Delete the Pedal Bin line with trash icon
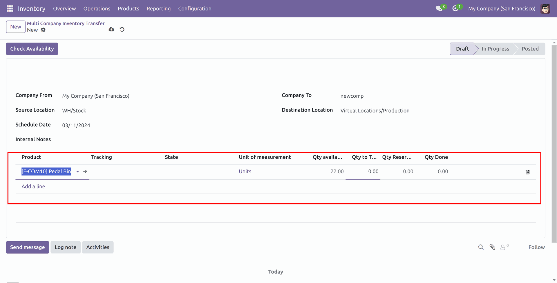The height and width of the screenshot is (283, 557). click(527, 172)
